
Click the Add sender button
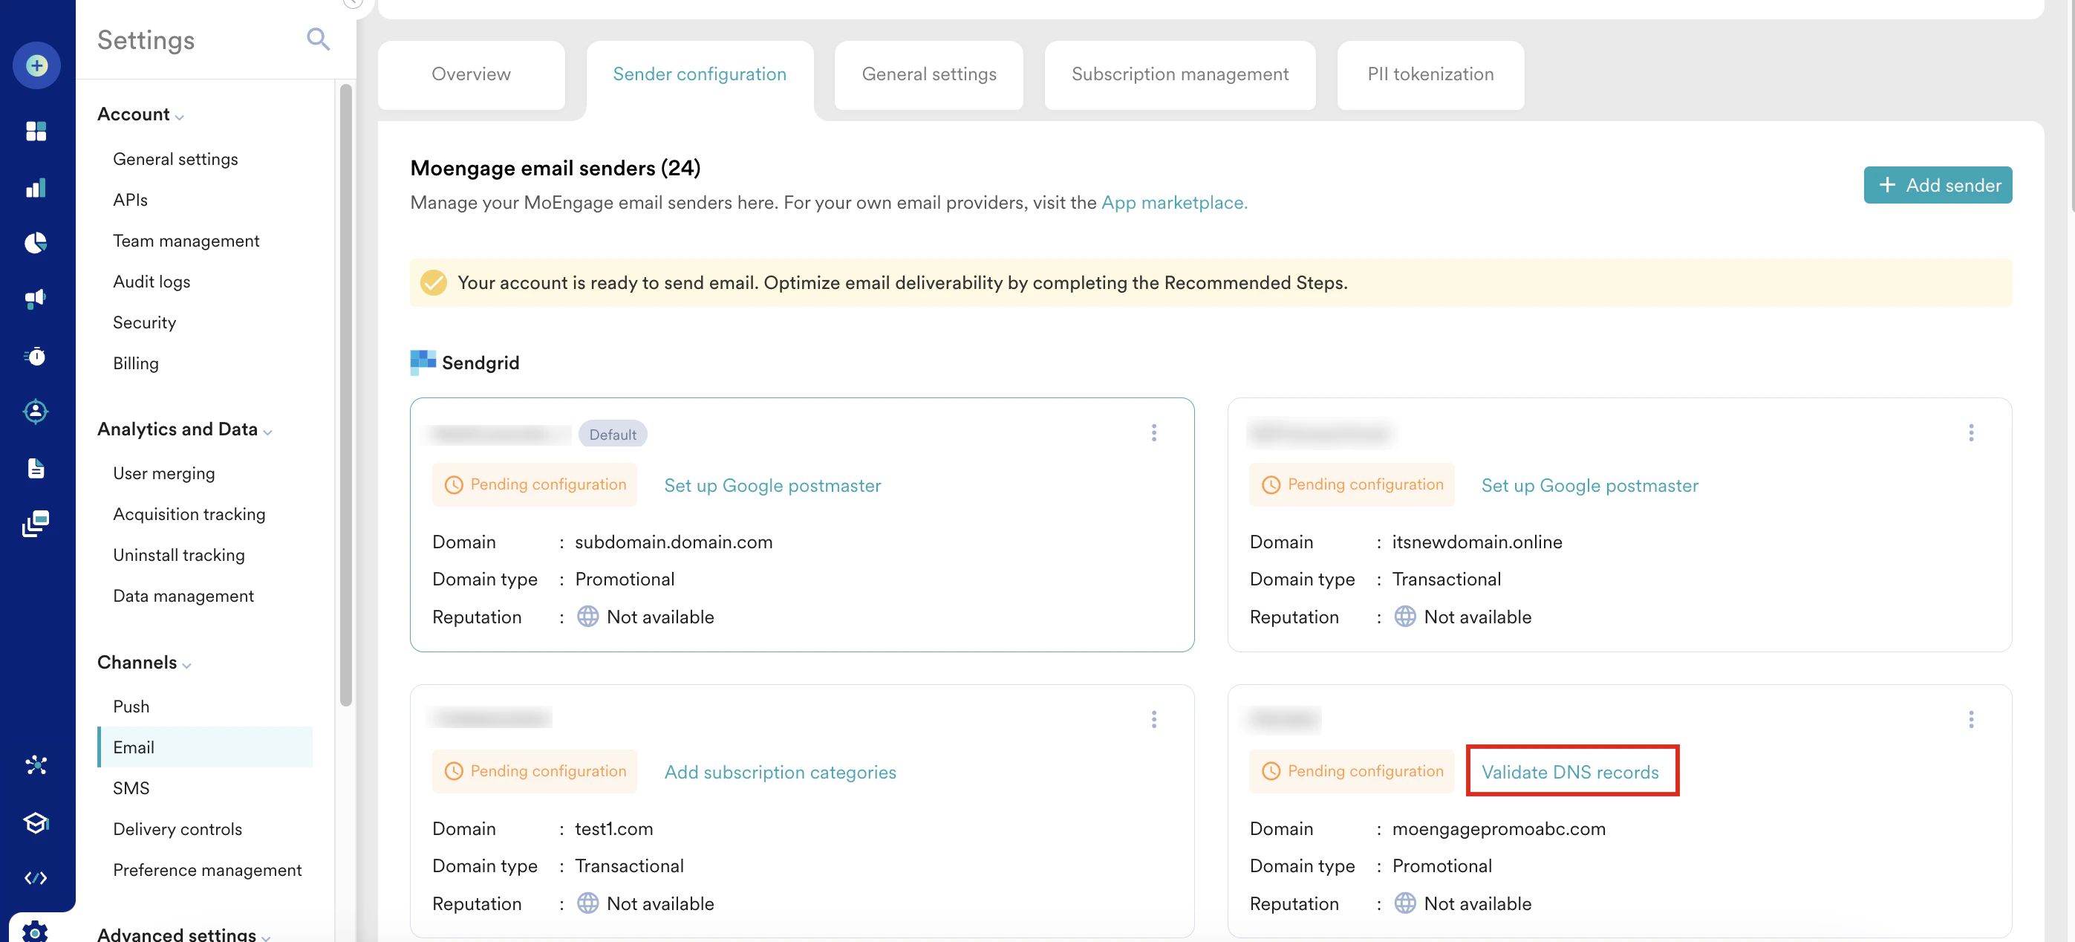pos(1938,184)
